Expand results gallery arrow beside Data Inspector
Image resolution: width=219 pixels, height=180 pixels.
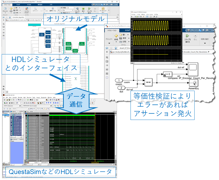pos(109,10)
